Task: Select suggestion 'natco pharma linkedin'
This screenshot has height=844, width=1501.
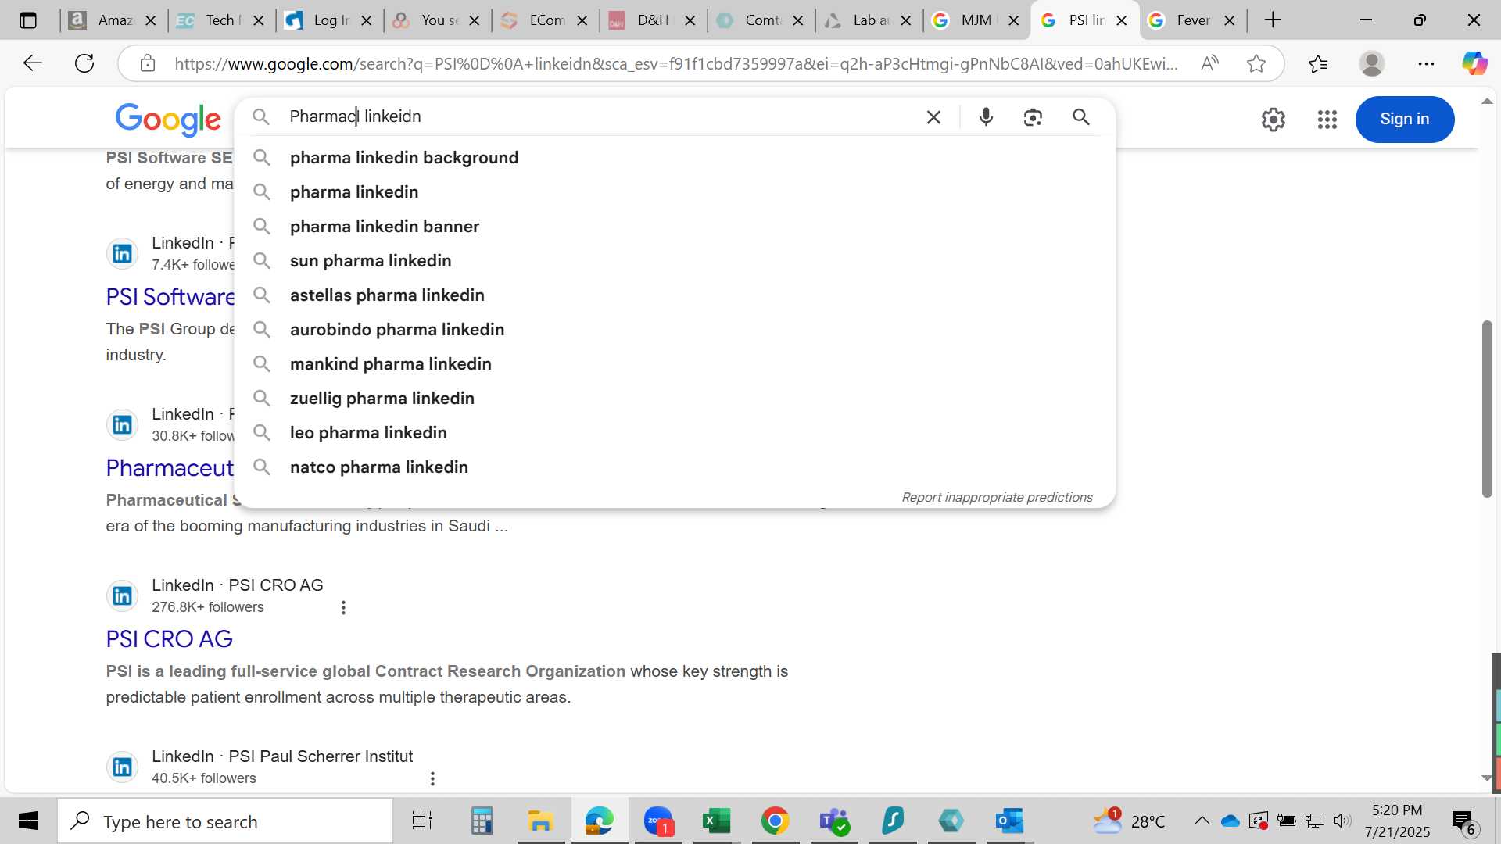Action: (x=675, y=467)
